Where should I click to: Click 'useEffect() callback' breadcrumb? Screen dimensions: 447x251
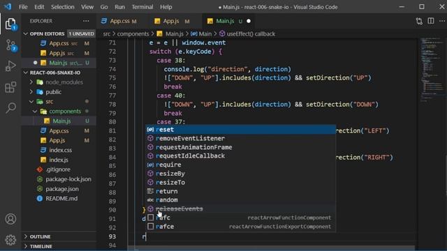click(x=251, y=34)
